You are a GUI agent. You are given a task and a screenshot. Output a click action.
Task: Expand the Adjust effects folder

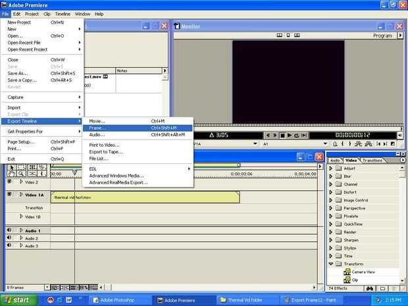pyautogui.click(x=331, y=168)
